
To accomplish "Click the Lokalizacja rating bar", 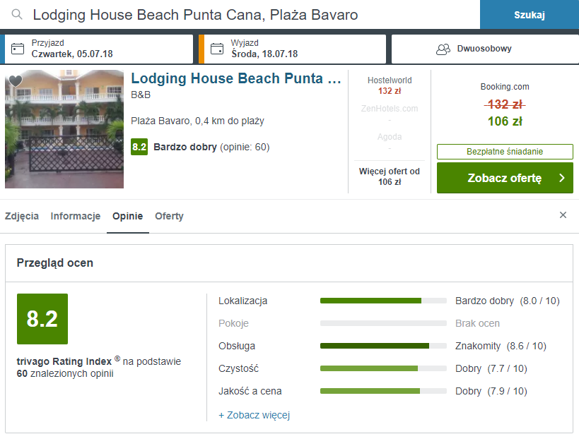I will click(383, 301).
